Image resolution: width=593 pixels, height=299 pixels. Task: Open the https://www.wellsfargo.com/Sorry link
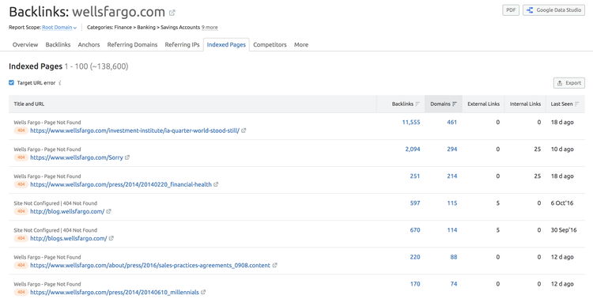77,157
